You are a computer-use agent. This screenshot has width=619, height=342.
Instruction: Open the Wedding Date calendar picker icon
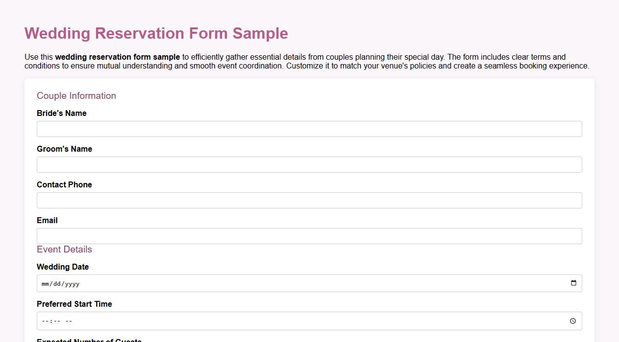(x=573, y=282)
